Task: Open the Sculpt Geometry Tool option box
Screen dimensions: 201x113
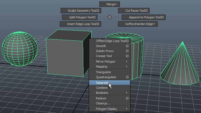Action: (98, 11)
